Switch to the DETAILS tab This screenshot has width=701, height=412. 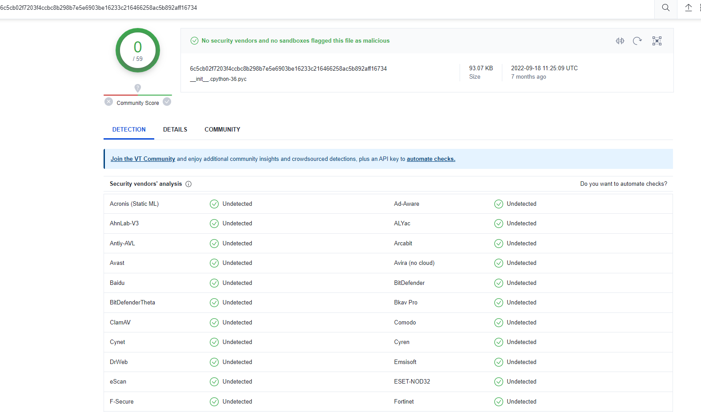pos(175,129)
